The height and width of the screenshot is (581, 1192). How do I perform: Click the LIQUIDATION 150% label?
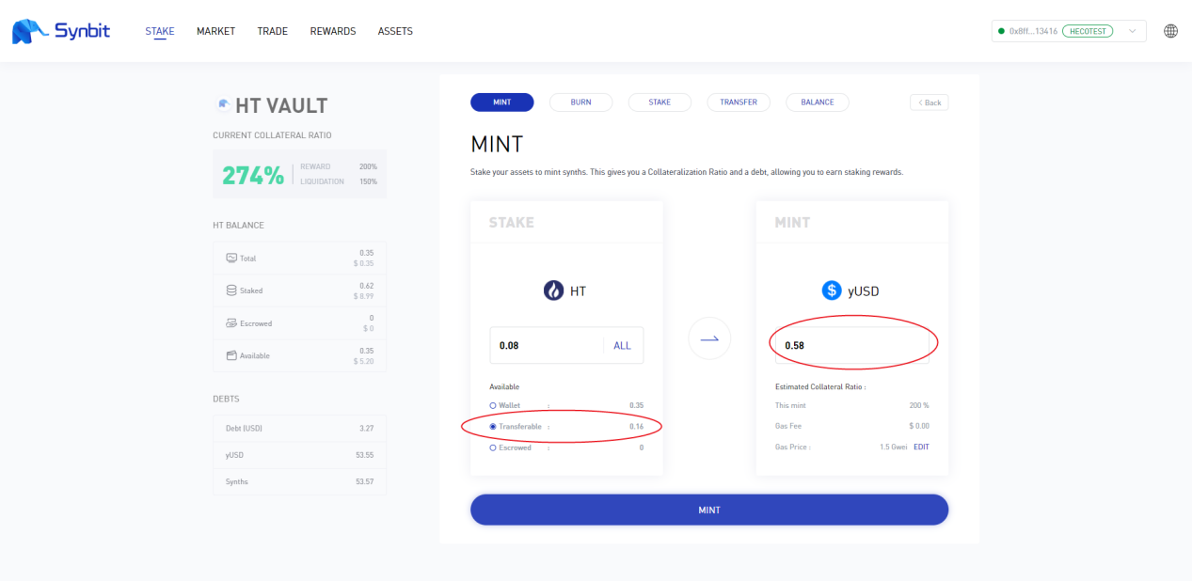[339, 181]
